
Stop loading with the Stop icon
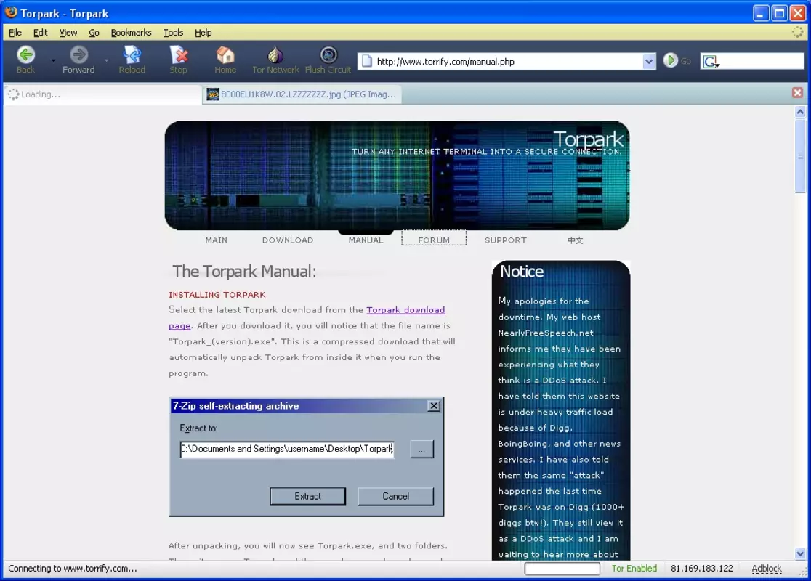pyautogui.click(x=179, y=54)
